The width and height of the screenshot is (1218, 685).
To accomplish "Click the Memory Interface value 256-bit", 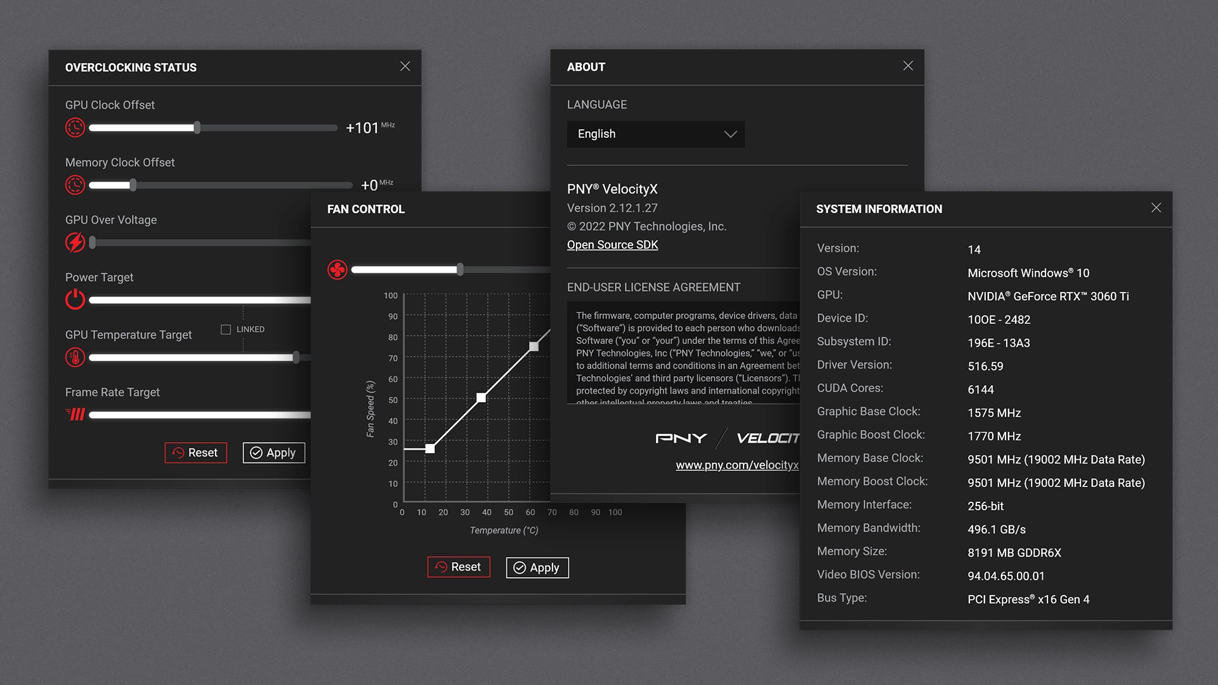I will click(985, 506).
